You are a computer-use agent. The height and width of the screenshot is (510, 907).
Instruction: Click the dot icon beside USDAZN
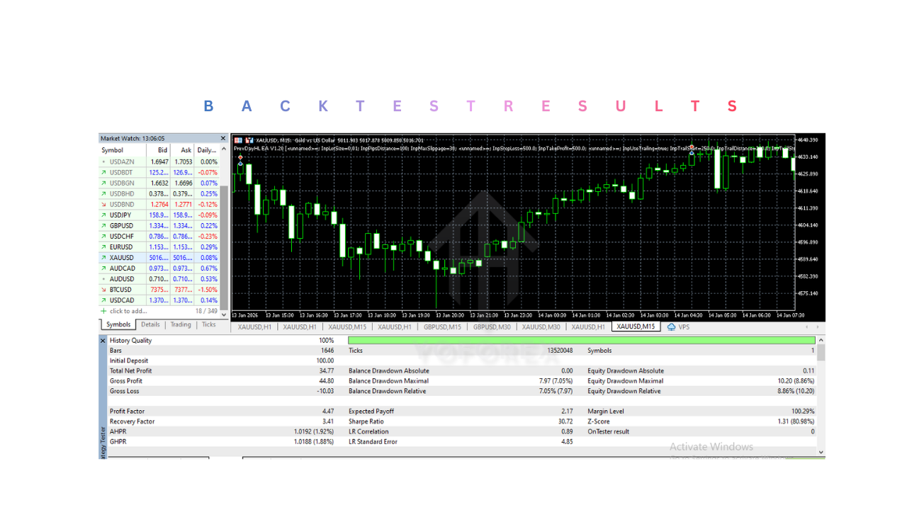[103, 161]
